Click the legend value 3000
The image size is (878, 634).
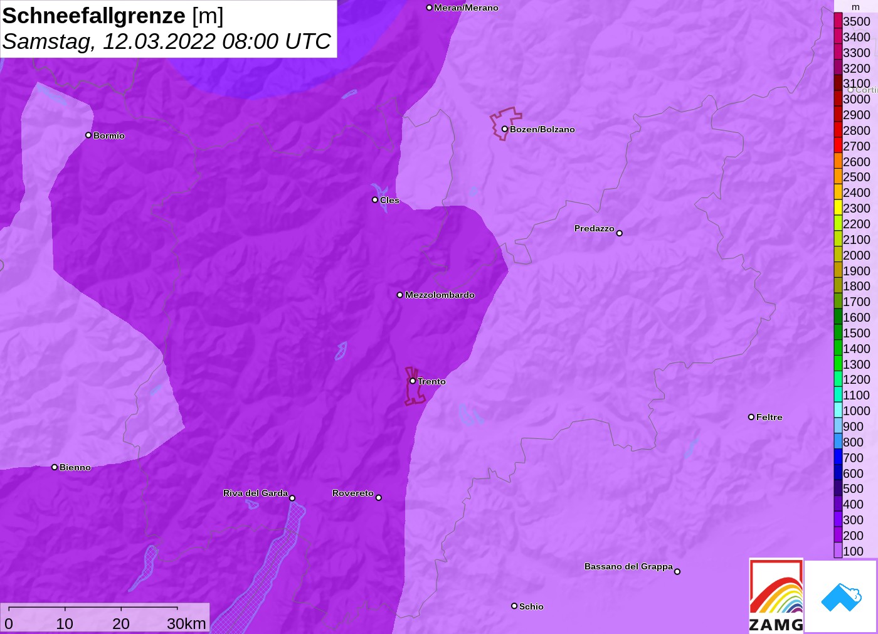pyautogui.click(x=857, y=99)
